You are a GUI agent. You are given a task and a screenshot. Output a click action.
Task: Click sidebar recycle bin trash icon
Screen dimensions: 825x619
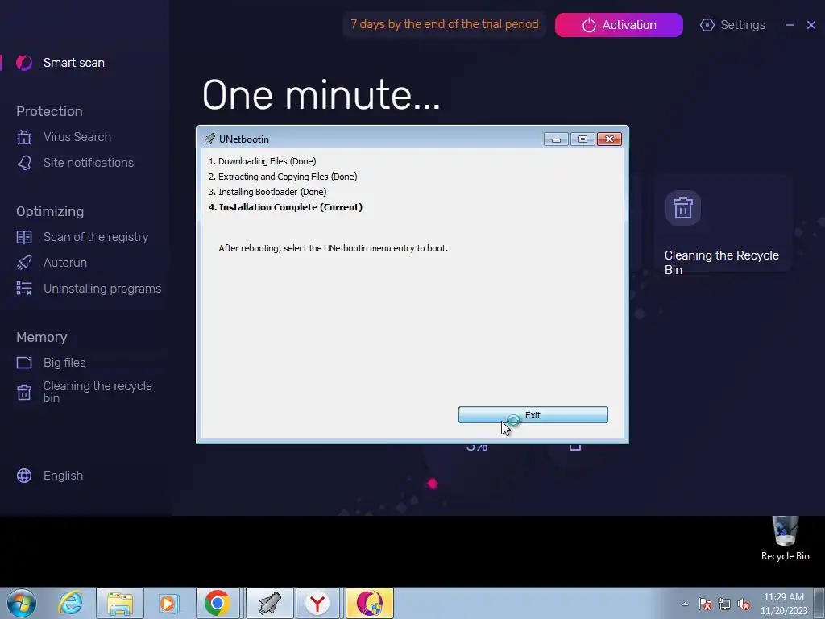click(x=23, y=393)
